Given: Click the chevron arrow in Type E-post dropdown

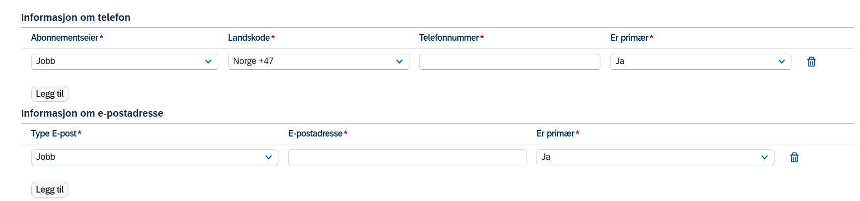Looking at the screenshot, I should point(268,157).
